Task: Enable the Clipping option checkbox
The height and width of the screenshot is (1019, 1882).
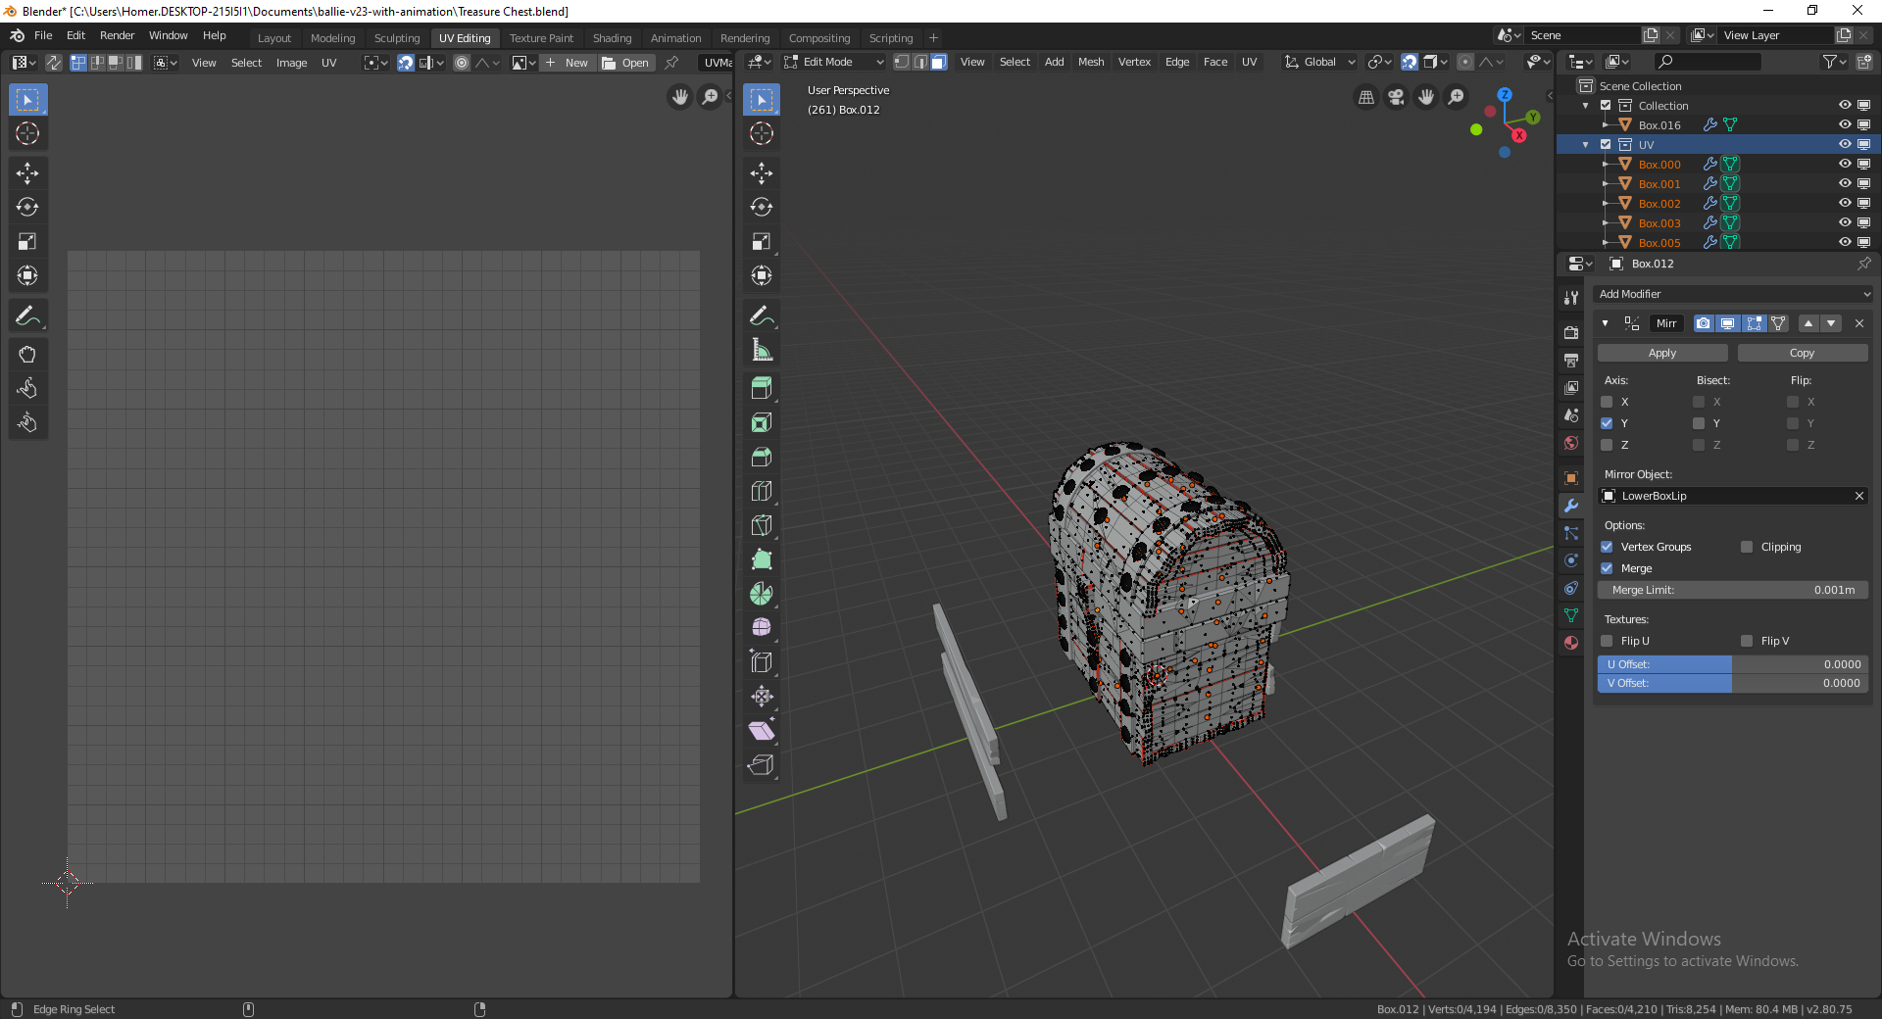Action: [1747, 547]
